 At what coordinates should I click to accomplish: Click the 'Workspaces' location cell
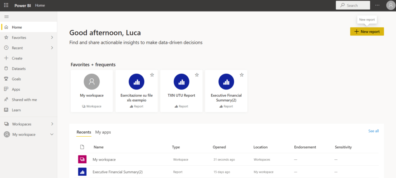coord(262,159)
